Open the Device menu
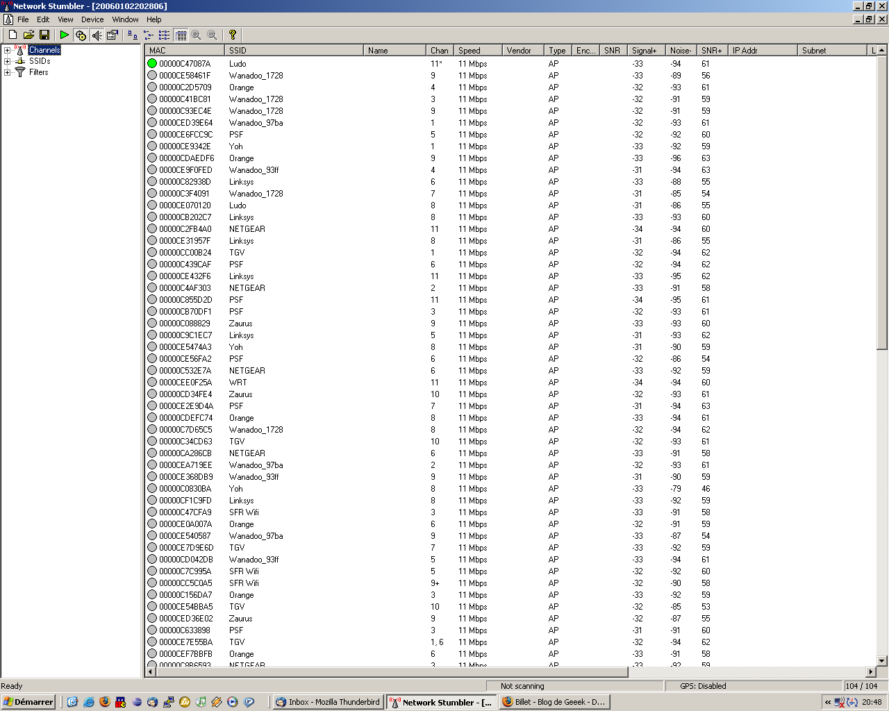This screenshot has height=711, width=889. tap(92, 19)
